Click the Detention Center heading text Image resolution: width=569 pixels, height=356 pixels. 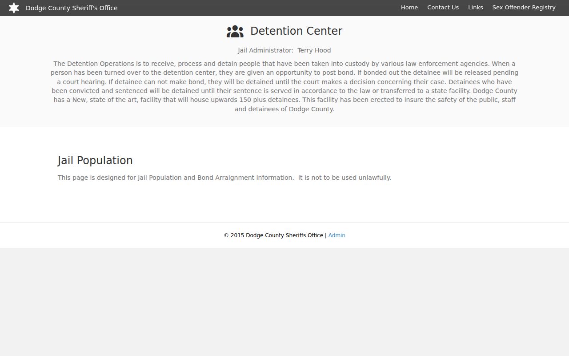pyautogui.click(x=296, y=31)
